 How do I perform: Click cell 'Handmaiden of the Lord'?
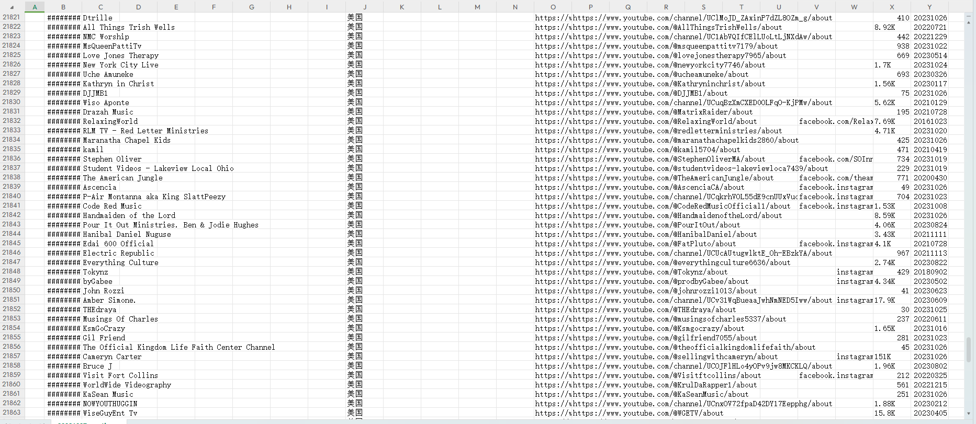[x=129, y=215]
